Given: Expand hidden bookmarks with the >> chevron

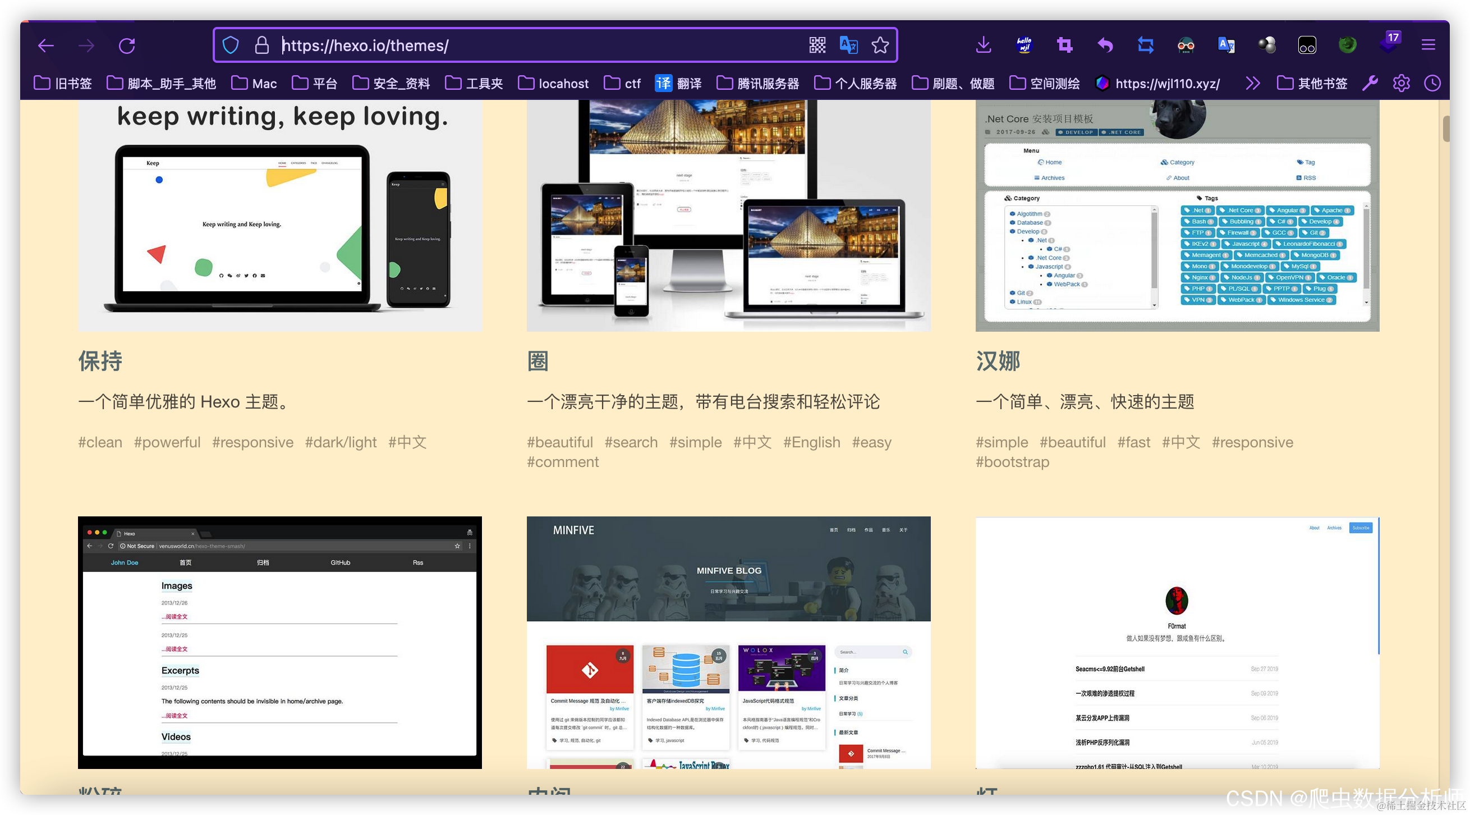Looking at the screenshot, I should [1253, 83].
